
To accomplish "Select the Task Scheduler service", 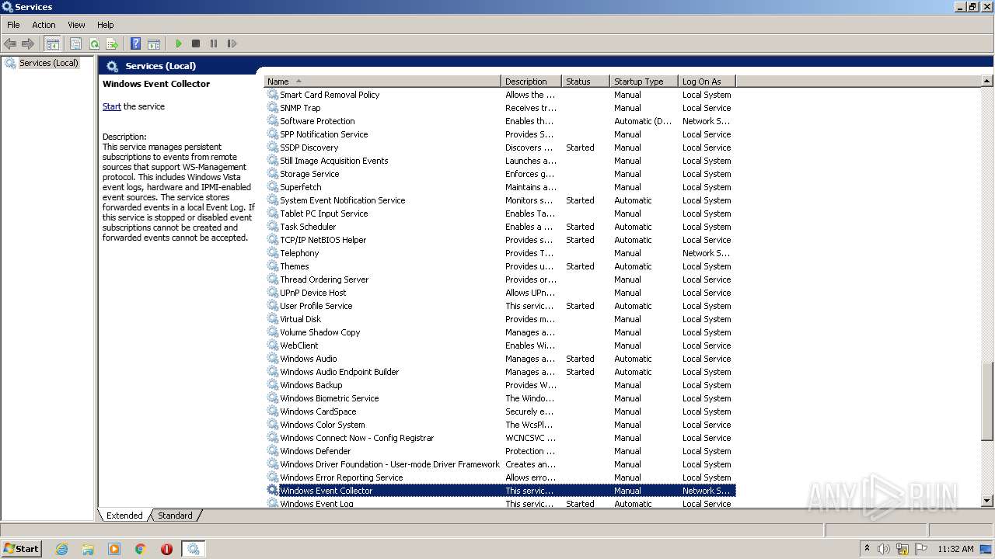I will [500, 227].
